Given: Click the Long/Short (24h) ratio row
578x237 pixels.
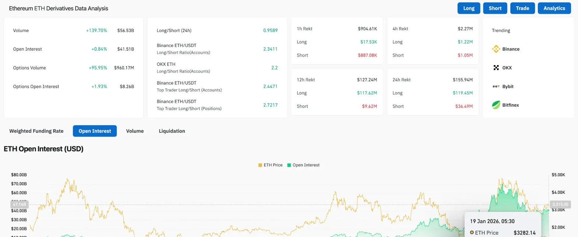Looking at the screenshot, I should point(217,31).
